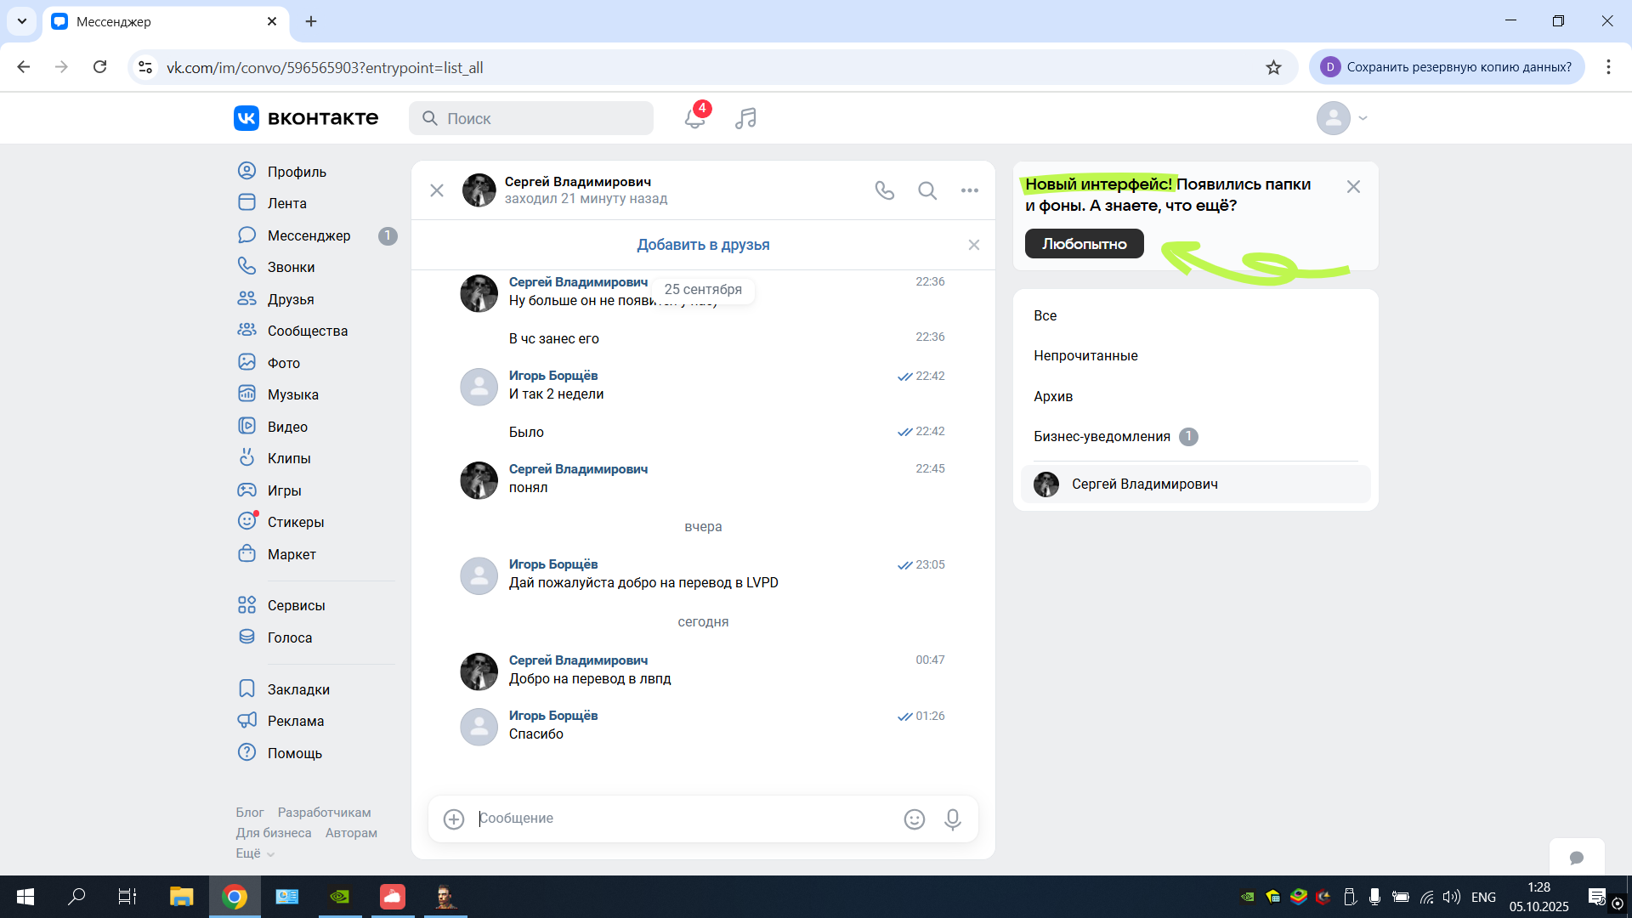Open File Explorer from the taskbar
Viewport: 1632px width, 918px height.
[181, 897]
